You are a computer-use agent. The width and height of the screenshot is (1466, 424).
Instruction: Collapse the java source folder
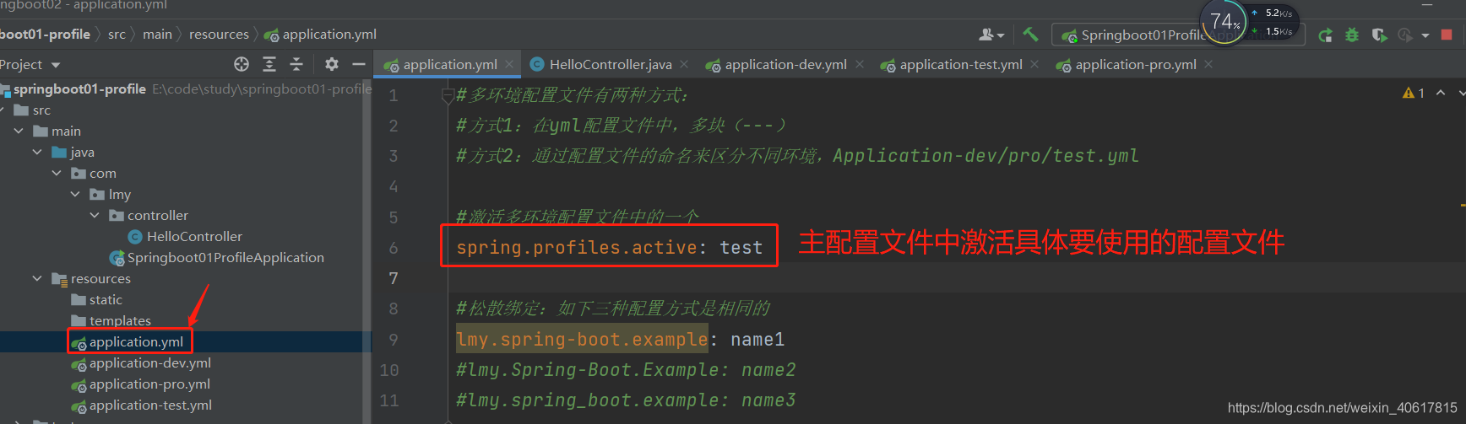(37, 152)
